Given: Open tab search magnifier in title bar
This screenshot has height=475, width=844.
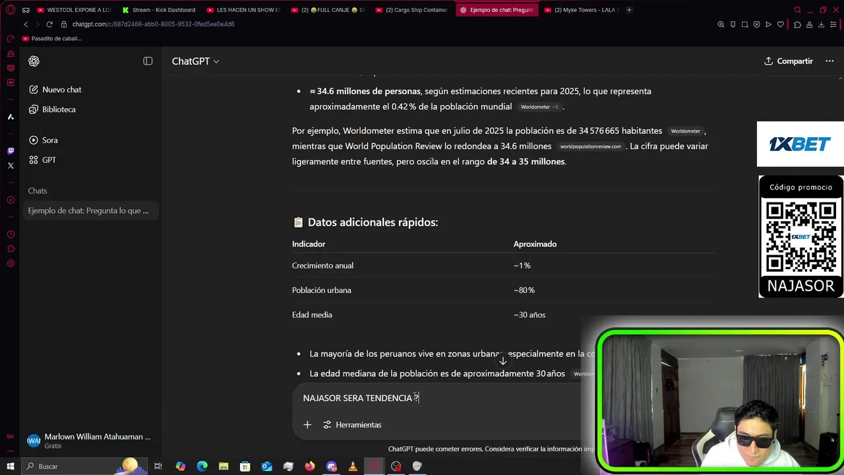Looking at the screenshot, I should [797, 10].
